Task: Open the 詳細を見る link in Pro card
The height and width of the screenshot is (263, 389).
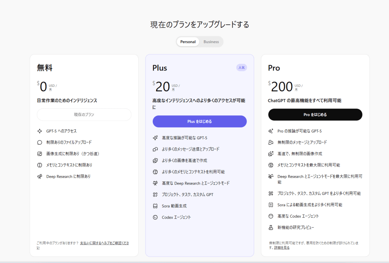Action: [282, 247]
